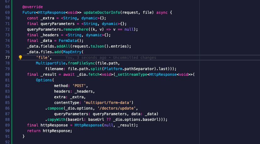Click the null keyword on line 72
260x144 pixels.
click(129, 29)
